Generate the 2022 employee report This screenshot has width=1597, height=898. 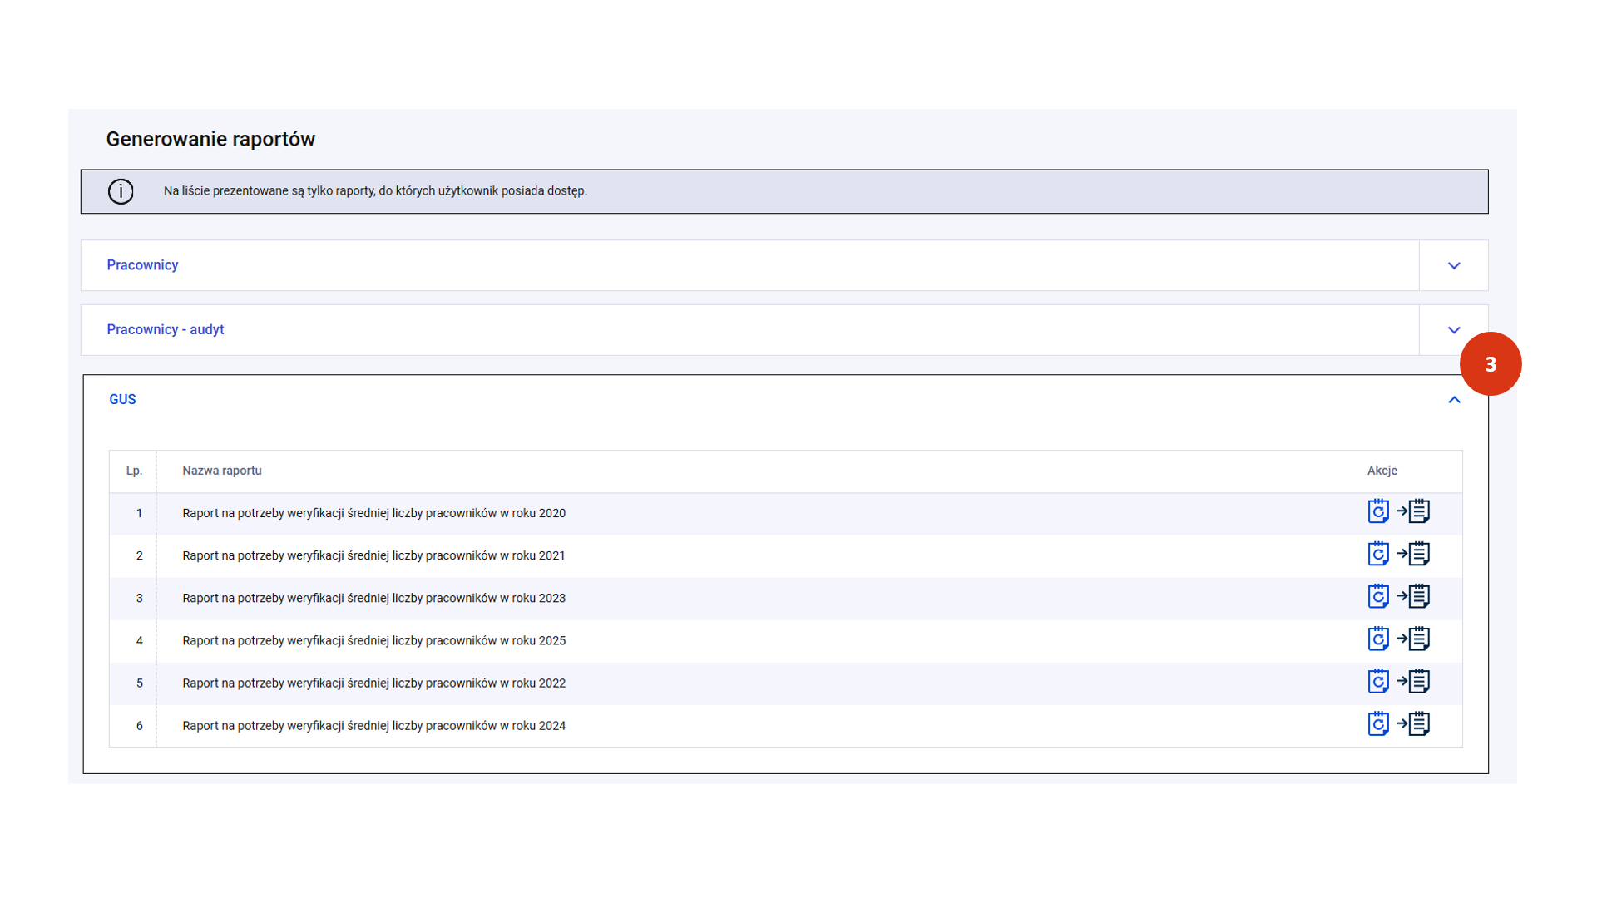[x=1377, y=681]
